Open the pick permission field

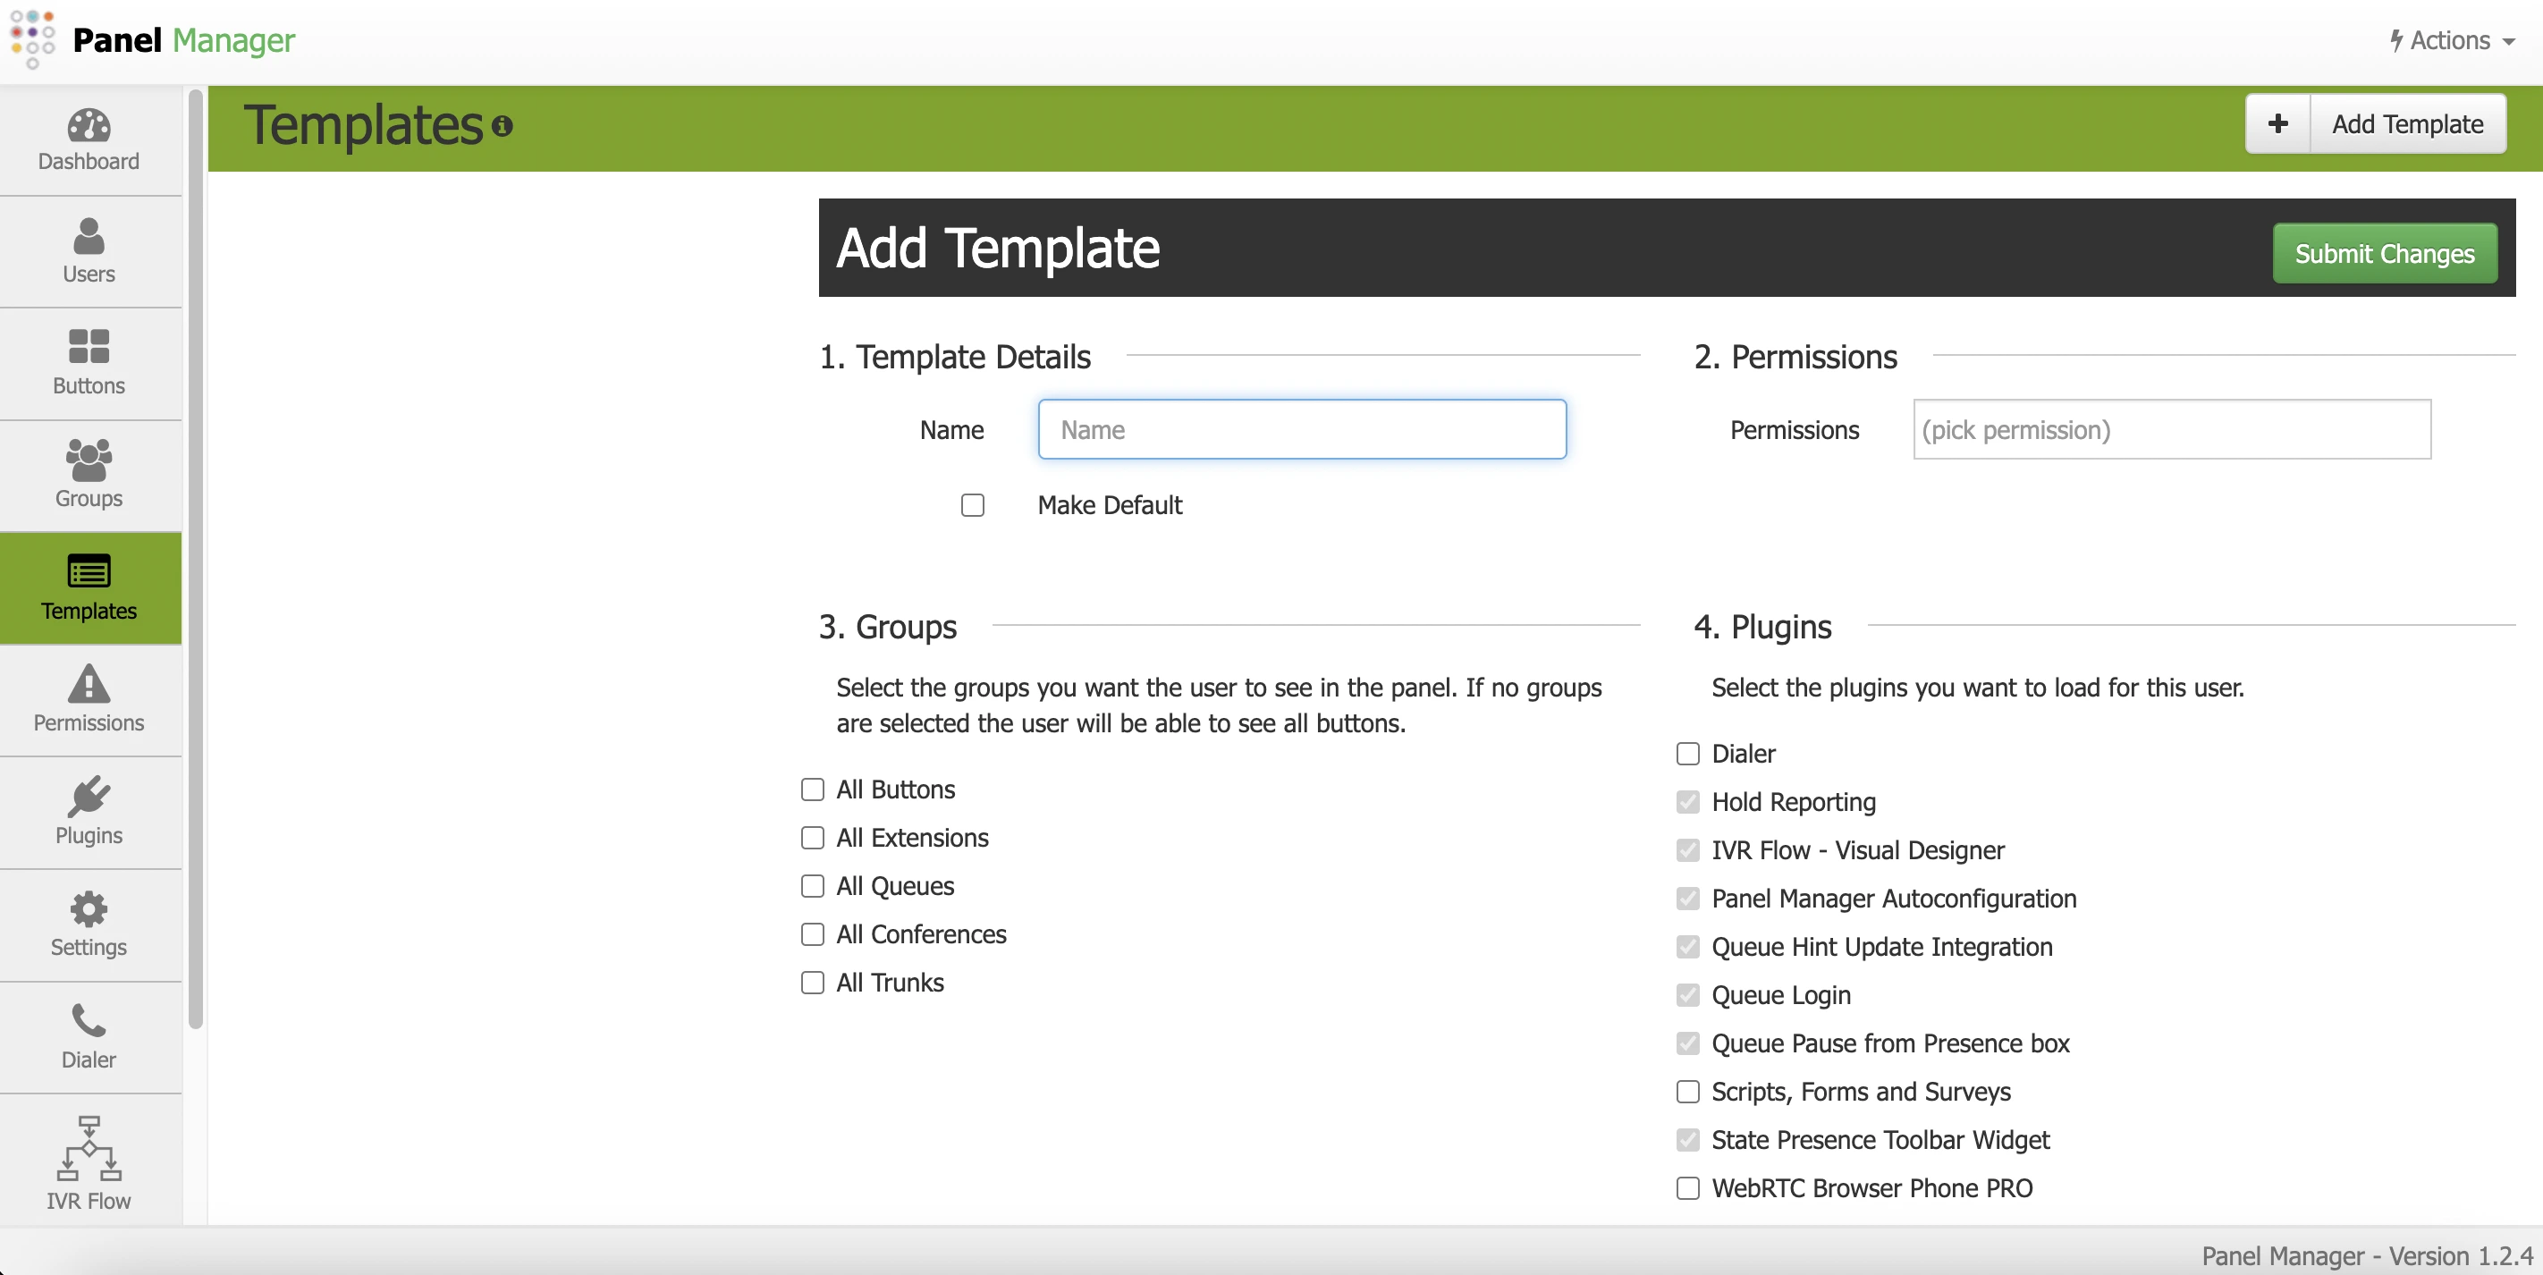tap(2170, 430)
